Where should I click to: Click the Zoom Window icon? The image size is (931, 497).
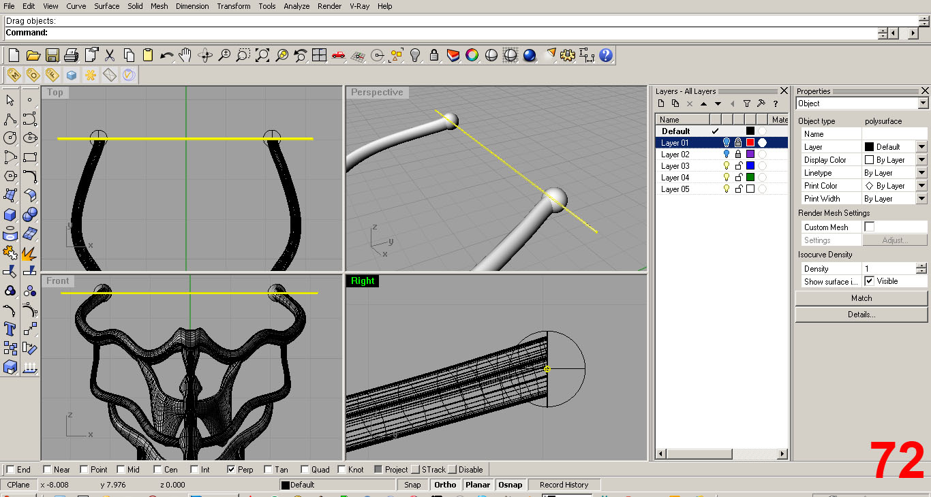pyautogui.click(x=243, y=55)
